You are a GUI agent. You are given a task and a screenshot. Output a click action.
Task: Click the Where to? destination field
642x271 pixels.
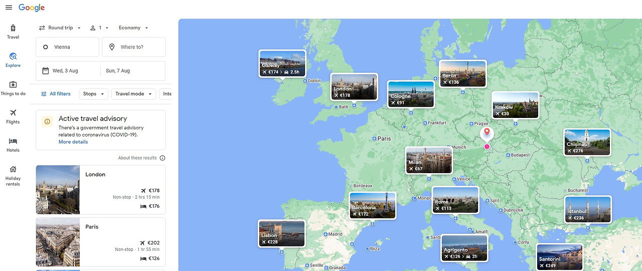pyautogui.click(x=134, y=47)
